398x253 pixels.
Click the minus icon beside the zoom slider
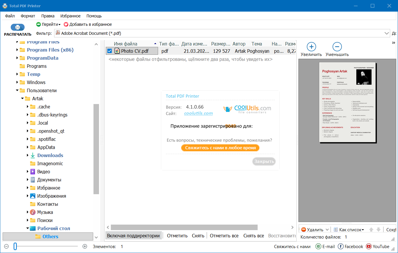click(x=6, y=246)
